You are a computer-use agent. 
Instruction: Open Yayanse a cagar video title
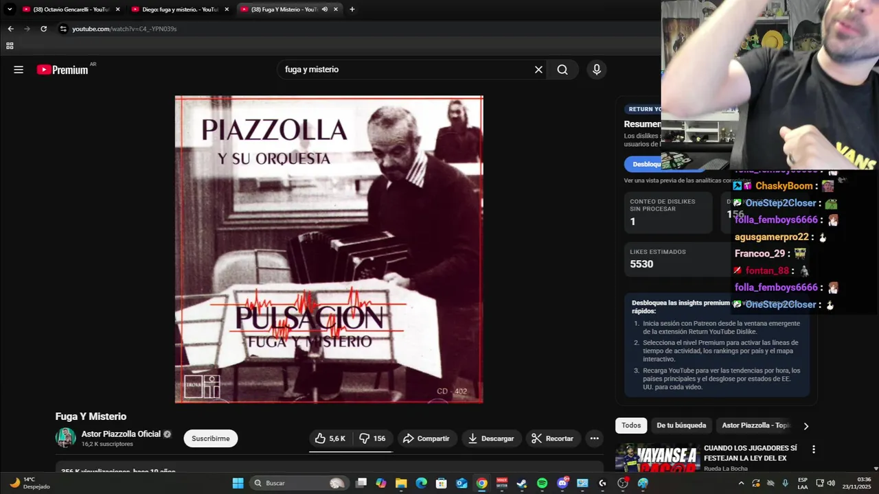(x=751, y=453)
